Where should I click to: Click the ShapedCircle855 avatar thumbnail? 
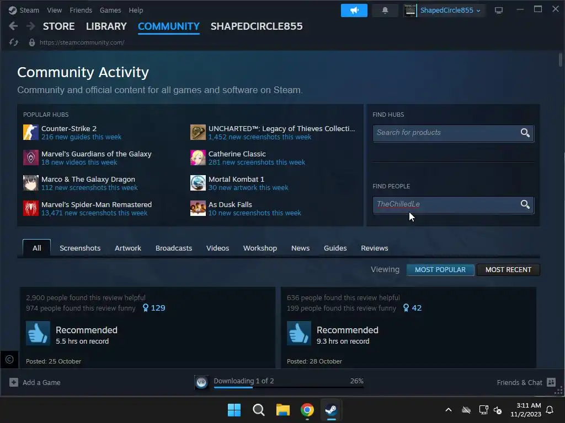coord(410,10)
